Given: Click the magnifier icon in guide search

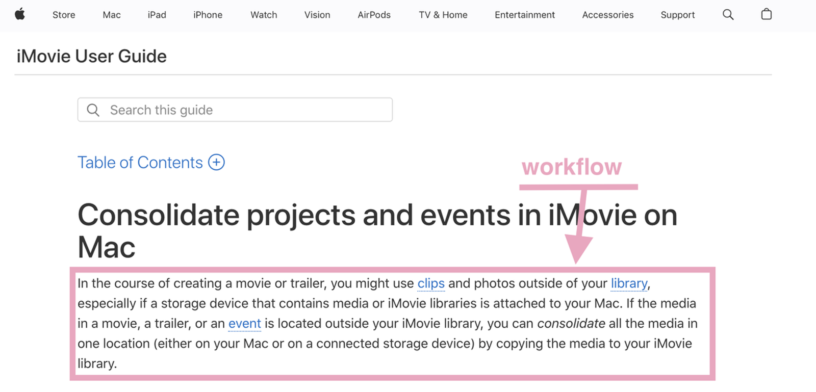Looking at the screenshot, I should pos(93,110).
